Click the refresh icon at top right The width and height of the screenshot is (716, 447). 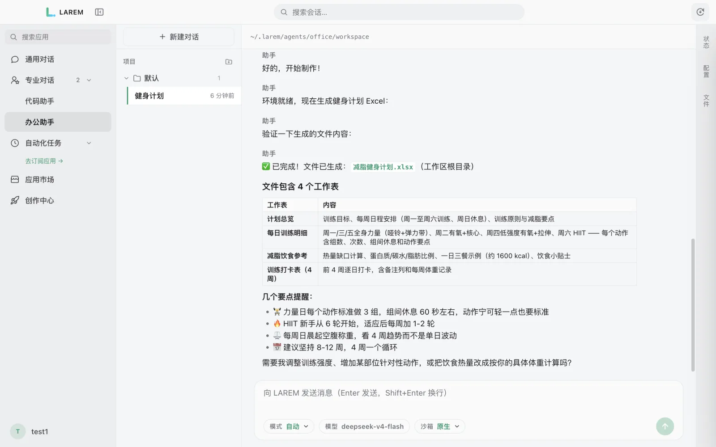(x=700, y=12)
